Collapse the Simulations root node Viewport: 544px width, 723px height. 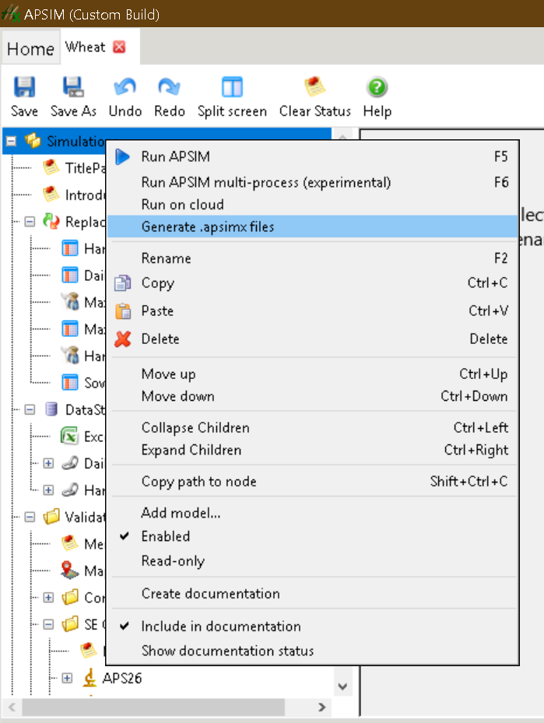[12, 141]
